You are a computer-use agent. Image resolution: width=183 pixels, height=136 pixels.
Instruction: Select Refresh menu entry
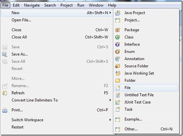[57, 93]
